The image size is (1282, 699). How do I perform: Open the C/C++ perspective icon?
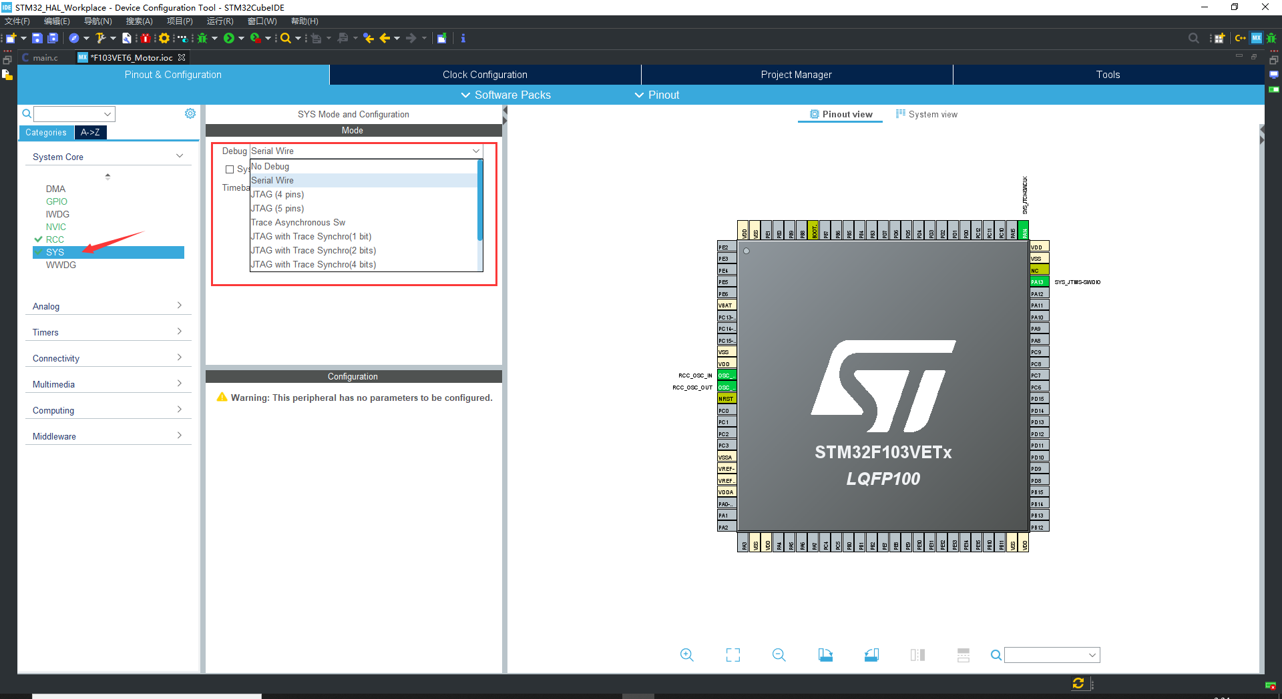[x=1240, y=38]
